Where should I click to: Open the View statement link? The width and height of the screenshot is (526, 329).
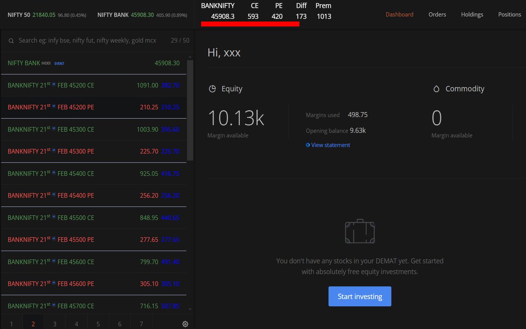(330, 145)
